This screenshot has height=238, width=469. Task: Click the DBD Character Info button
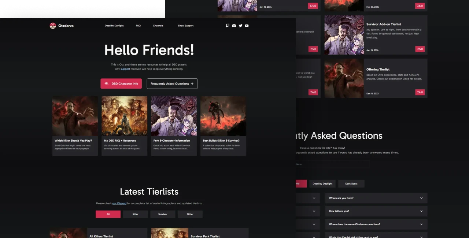pyautogui.click(x=121, y=83)
